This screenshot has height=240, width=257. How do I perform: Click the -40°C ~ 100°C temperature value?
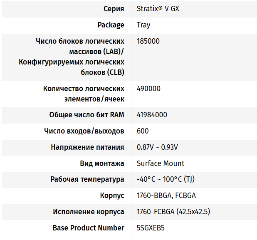(x=166, y=179)
